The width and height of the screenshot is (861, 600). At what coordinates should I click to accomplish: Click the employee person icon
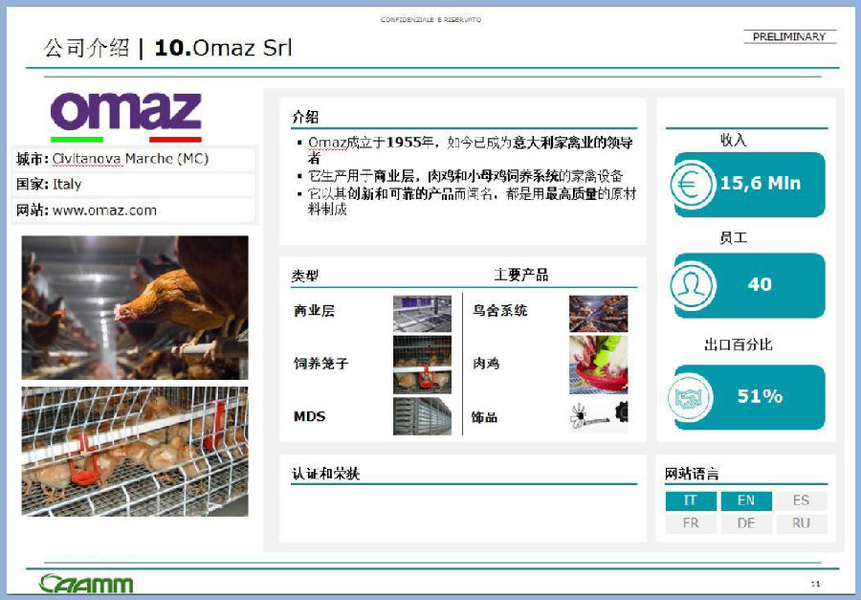click(x=693, y=285)
